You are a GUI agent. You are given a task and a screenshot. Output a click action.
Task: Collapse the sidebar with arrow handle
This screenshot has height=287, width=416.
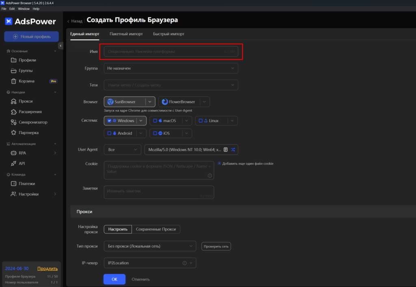pyautogui.click(x=61, y=46)
